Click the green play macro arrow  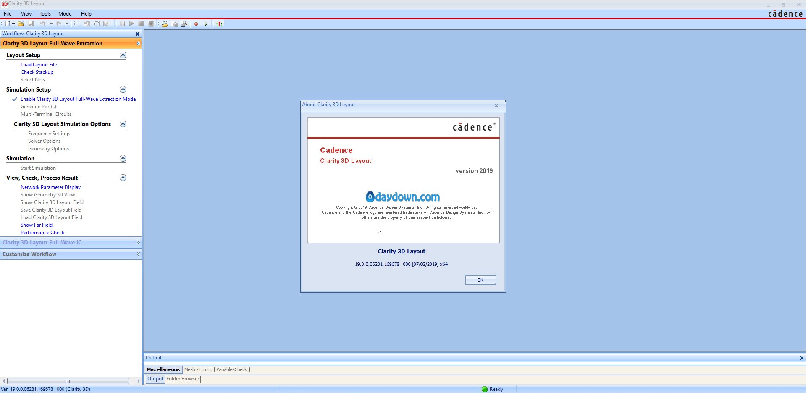[x=206, y=24]
